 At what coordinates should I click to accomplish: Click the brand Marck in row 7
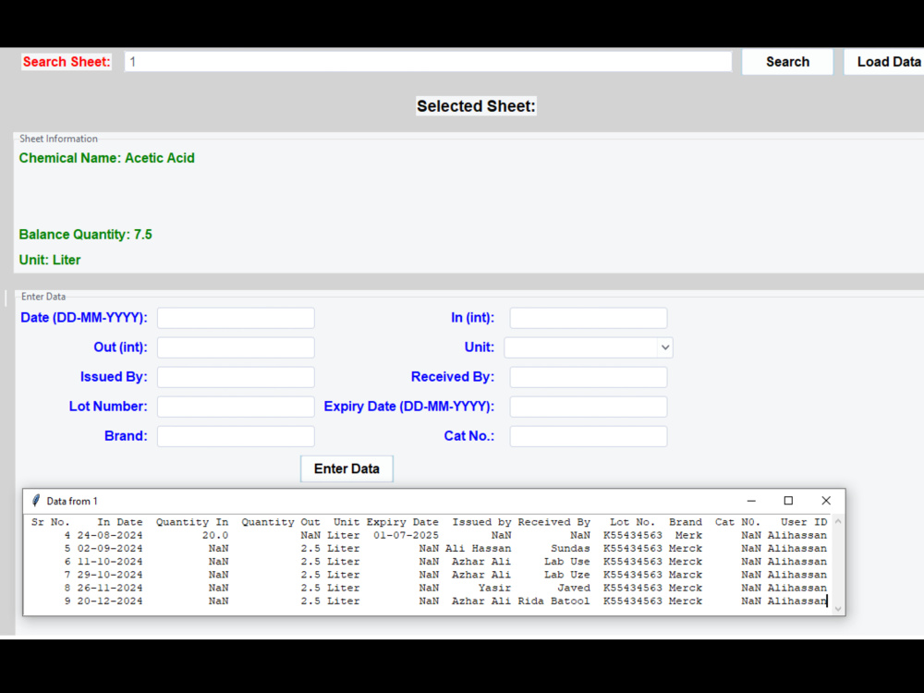[x=686, y=575]
